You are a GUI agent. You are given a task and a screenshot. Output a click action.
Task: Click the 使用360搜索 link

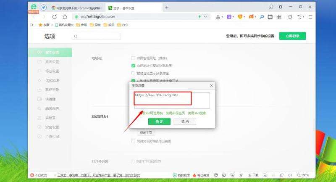coord(197,113)
